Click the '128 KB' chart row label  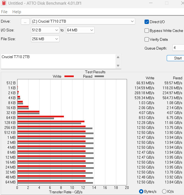[x=10, y=123]
